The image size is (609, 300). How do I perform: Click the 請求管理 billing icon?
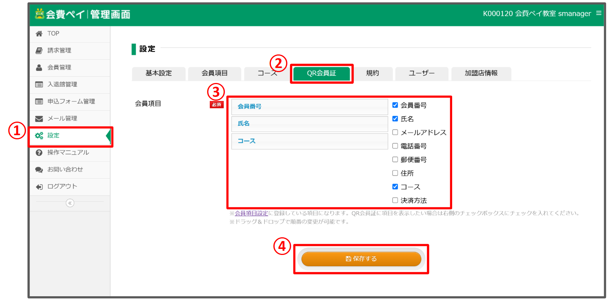[x=39, y=51]
